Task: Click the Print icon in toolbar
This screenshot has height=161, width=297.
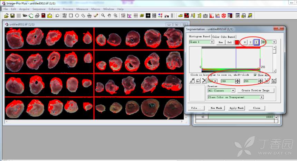Action: (37, 15)
